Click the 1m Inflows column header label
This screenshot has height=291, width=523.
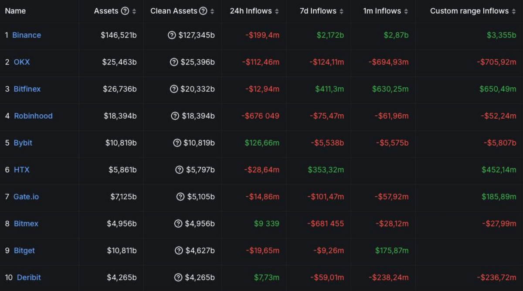(x=382, y=11)
